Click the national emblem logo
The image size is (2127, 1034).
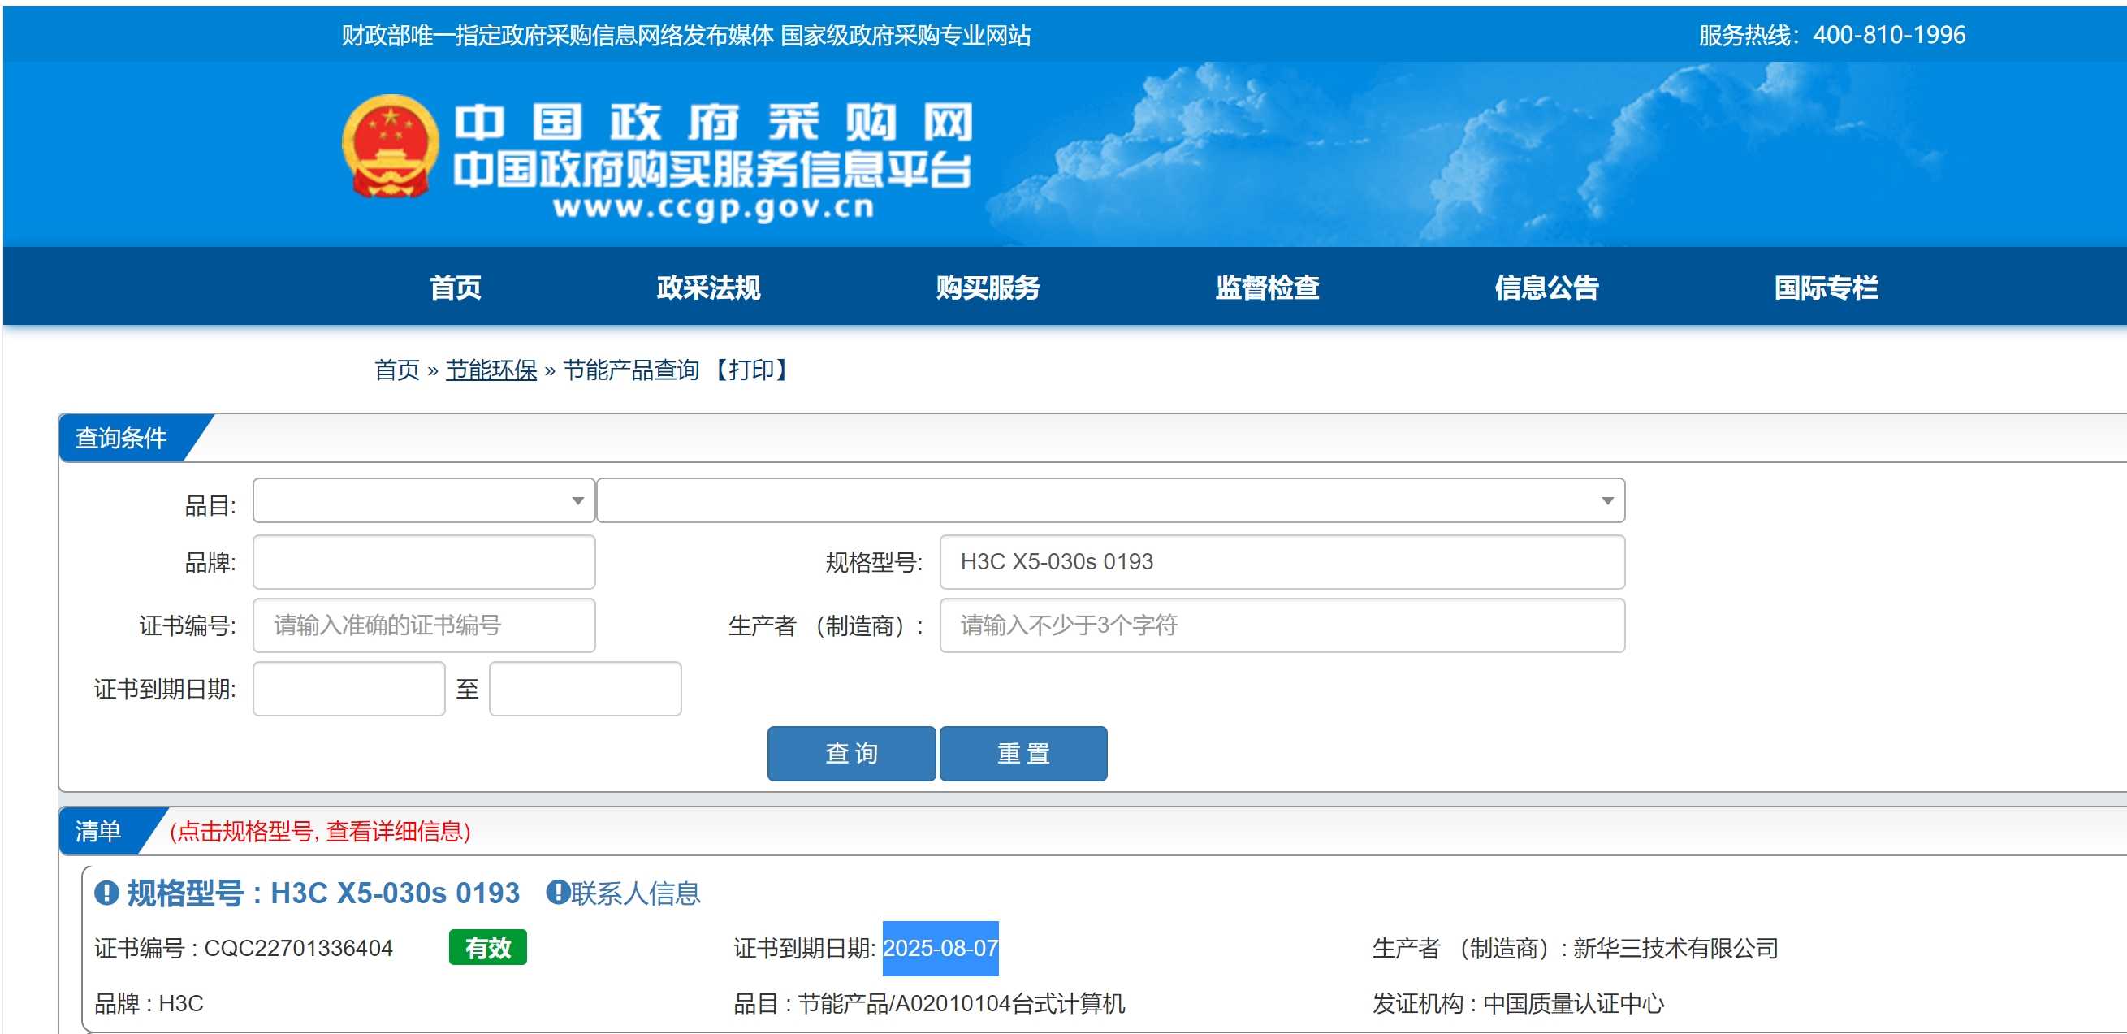point(390,146)
